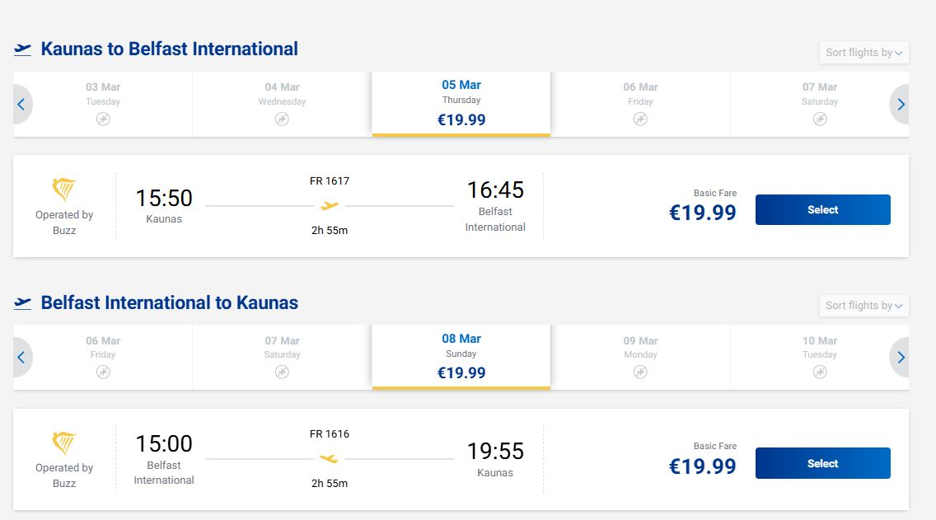Click the Ryanair harp logo on flight FR 1616
Viewport: 936px width, 520px height.
pyautogui.click(x=64, y=443)
